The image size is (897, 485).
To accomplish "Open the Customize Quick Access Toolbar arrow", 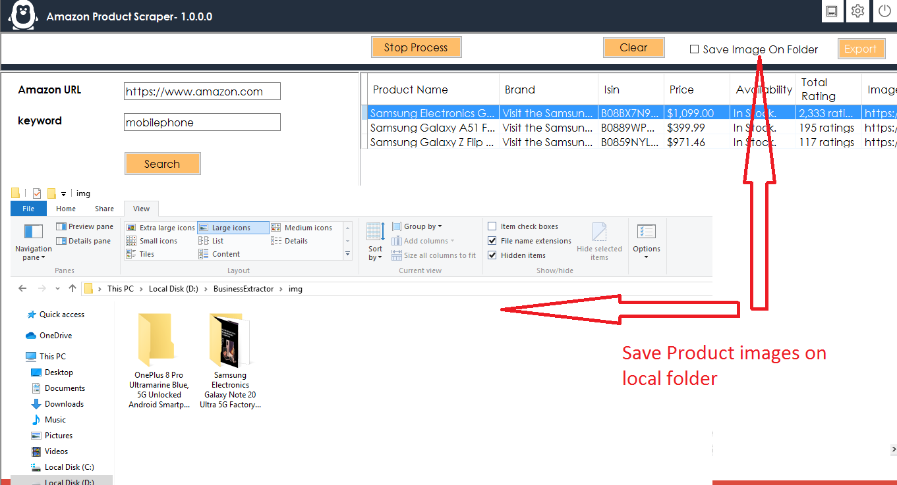I will 64,194.
